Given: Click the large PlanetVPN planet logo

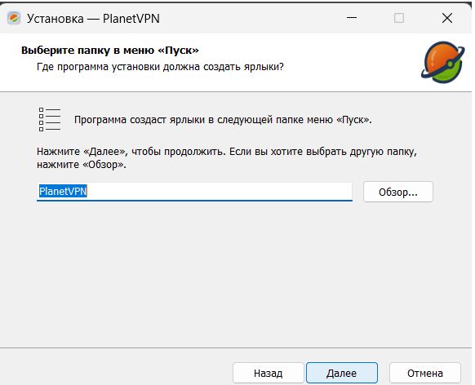Looking at the screenshot, I should point(442,63).
